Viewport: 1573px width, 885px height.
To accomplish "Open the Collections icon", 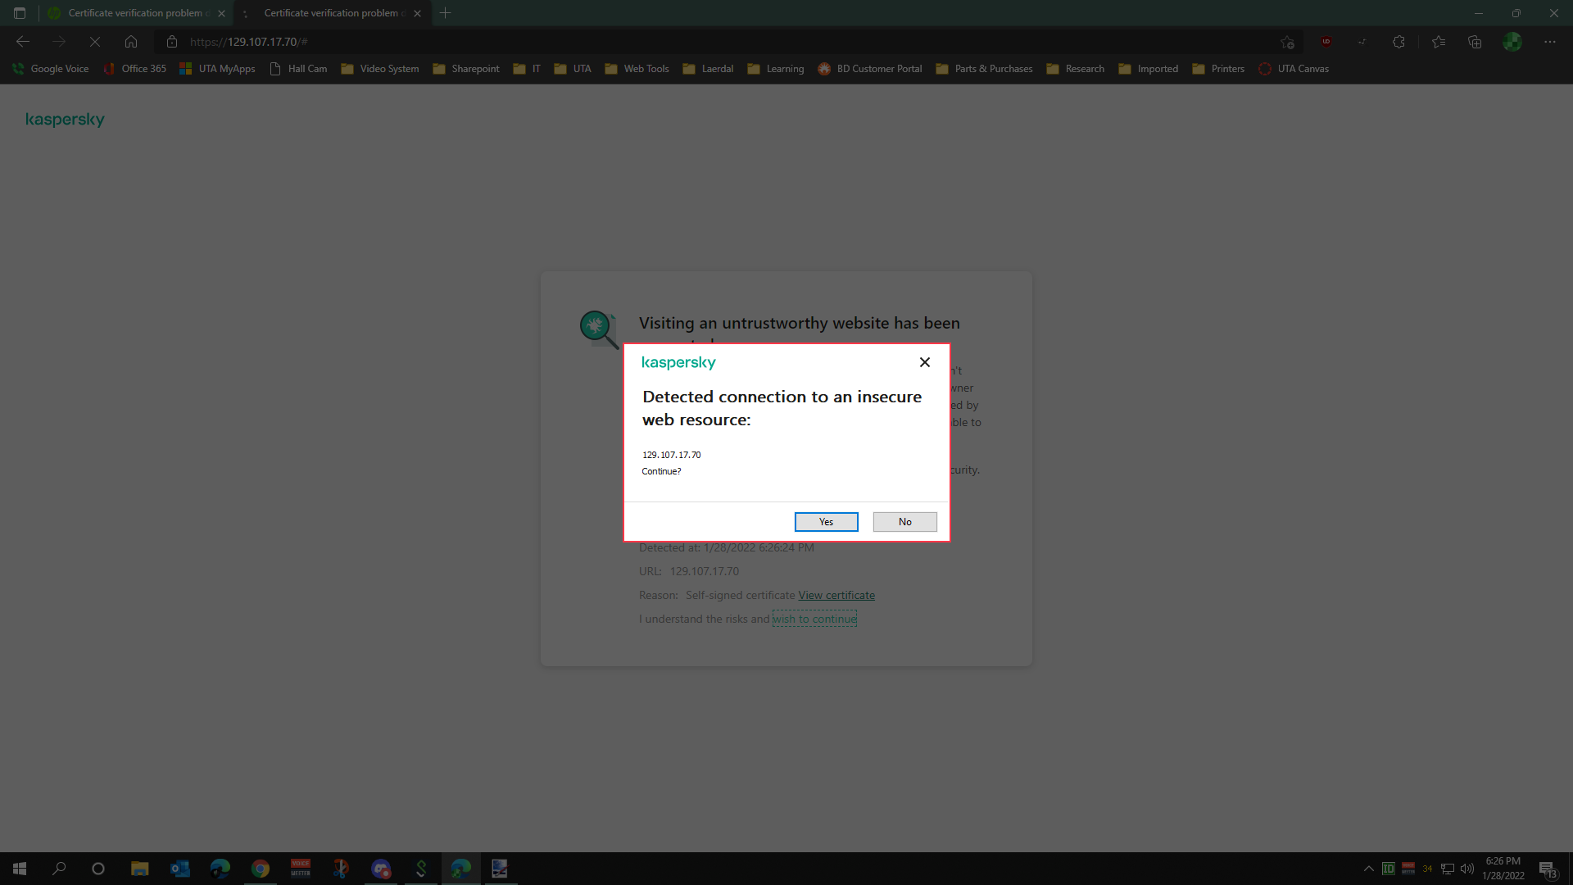I will [x=1475, y=42].
